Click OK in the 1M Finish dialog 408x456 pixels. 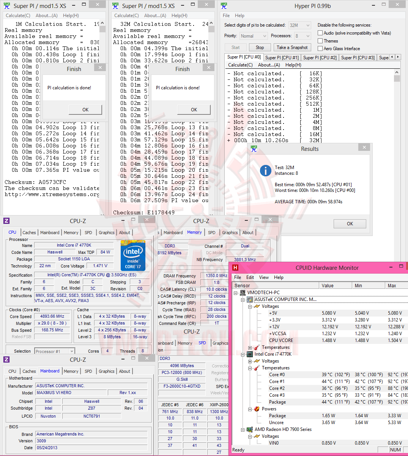pyautogui.click(x=85, y=109)
